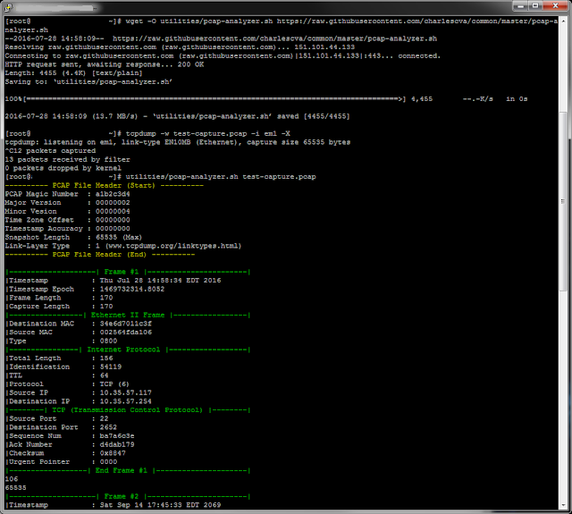The width and height of the screenshot is (572, 514).
Task: Click Source Port value 22
Action: click(104, 419)
